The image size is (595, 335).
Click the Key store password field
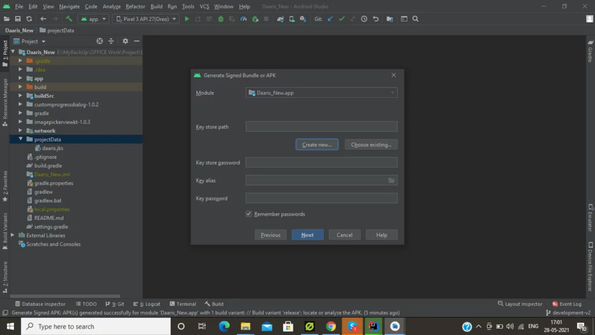(321, 163)
